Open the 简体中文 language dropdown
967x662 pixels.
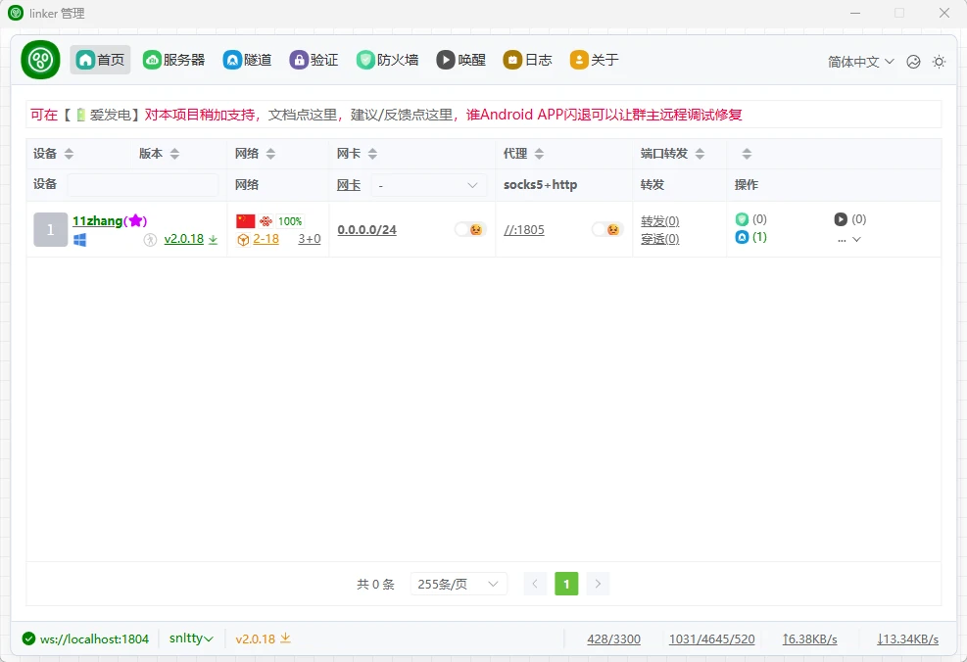click(860, 62)
